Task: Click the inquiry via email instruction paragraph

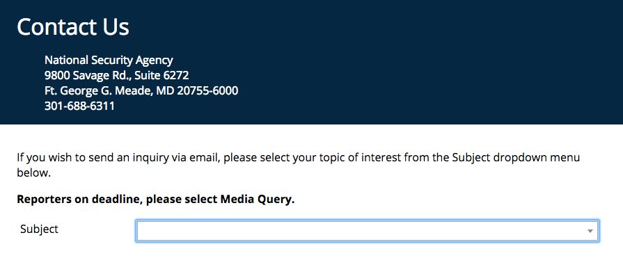Action: coord(299,166)
